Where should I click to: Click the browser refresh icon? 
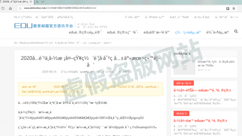click(3, 8)
